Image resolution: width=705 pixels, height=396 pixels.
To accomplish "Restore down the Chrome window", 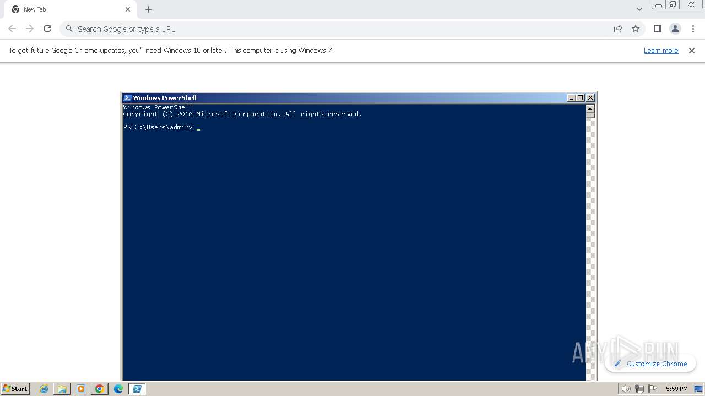I will pyautogui.click(x=673, y=5).
